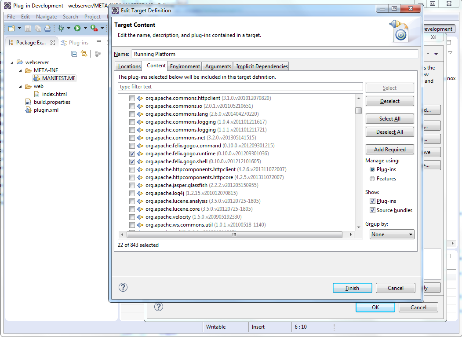
Task: Check org.apache.httpcomponents.httpclient checkbox
Action: point(132,169)
